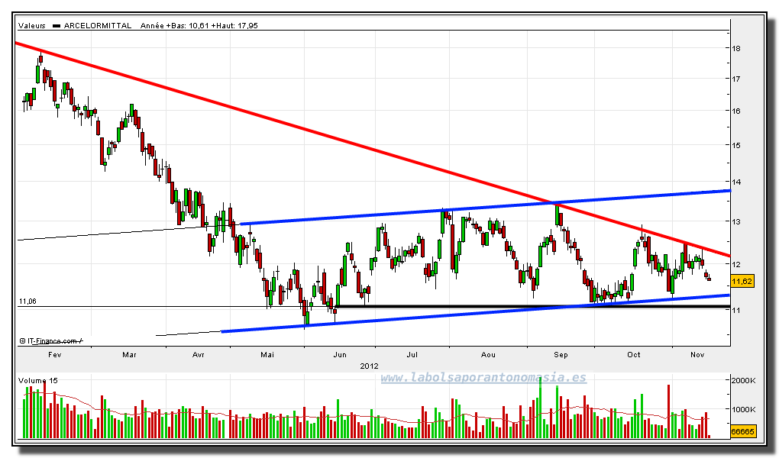Click the IT-Finance.com copyright text
The image size is (779, 458).
pos(51,340)
